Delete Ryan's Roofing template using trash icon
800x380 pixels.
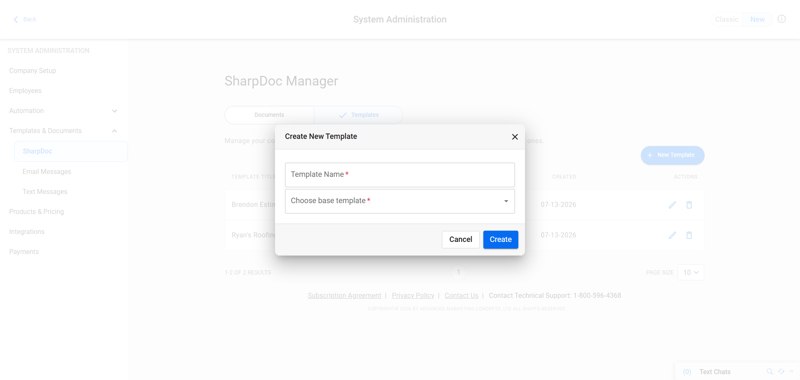[x=689, y=235]
